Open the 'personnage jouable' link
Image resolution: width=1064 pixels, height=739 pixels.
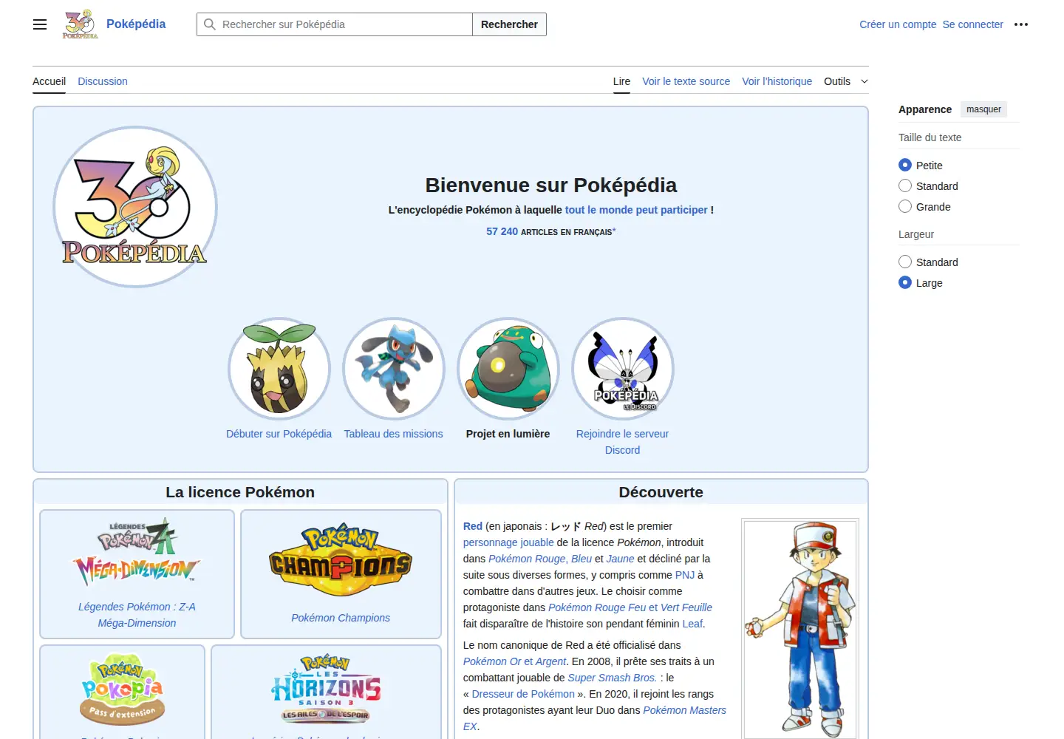tap(508, 542)
